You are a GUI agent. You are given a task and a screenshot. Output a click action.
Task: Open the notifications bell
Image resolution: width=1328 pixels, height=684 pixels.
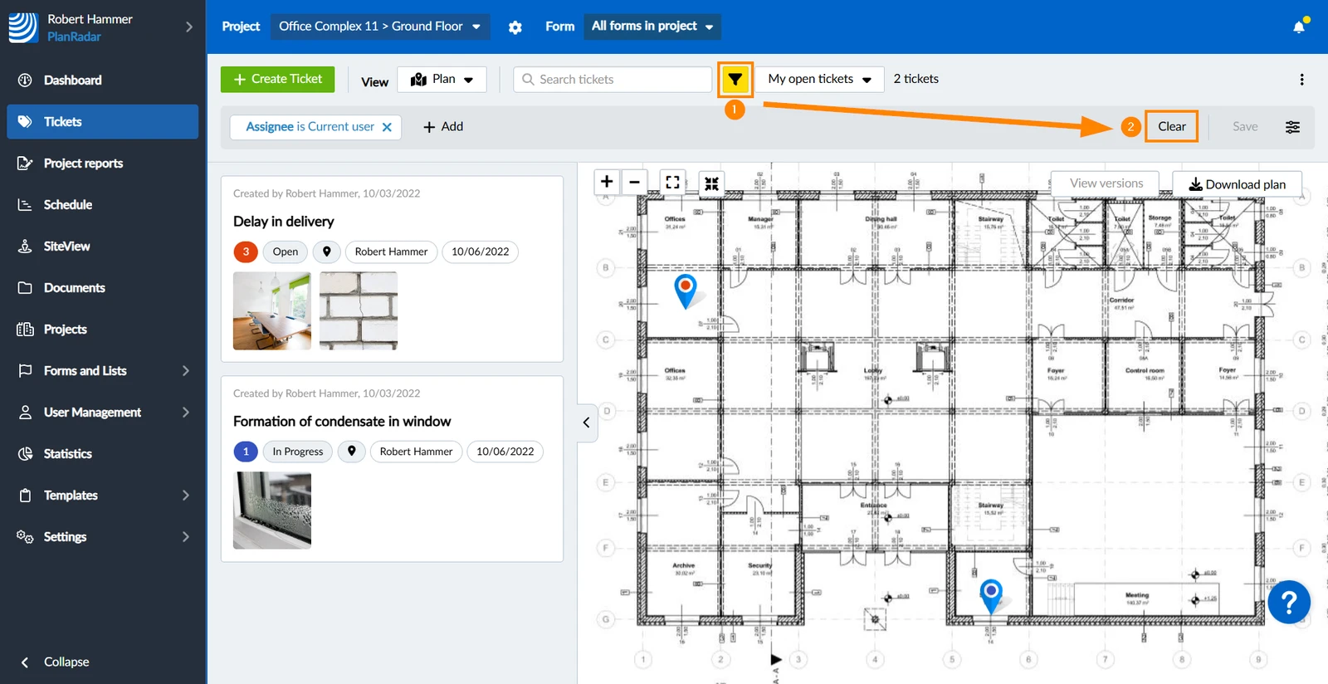pos(1299,27)
